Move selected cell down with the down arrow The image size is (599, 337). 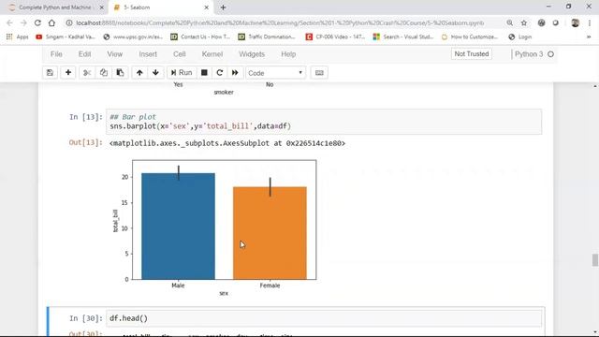(x=155, y=73)
